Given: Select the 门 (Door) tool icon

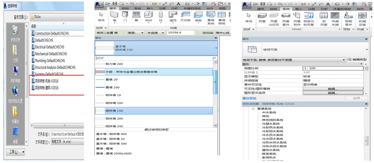Looking at the screenshot, I should pos(125,15).
